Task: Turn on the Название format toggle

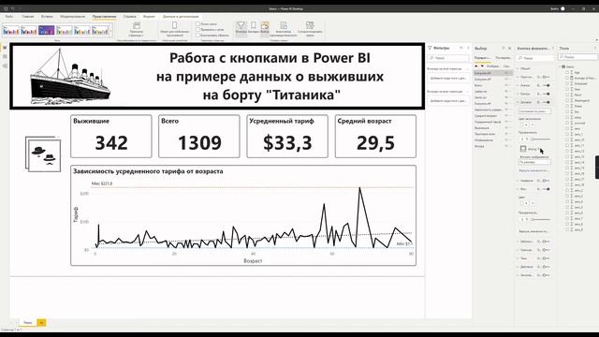Action: point(547,181)
